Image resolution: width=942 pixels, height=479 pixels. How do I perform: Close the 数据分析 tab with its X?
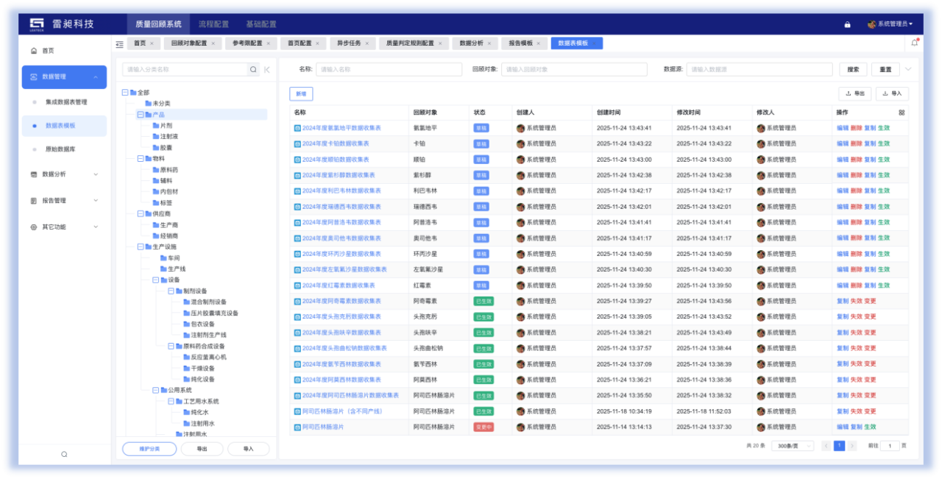coord(489,43)
